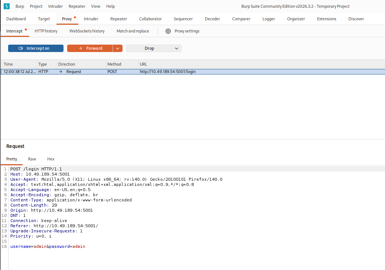Open the Proxy settings gear icon
Image resolution: width=385 pixels, height=270 pixels.
(168, 31)
